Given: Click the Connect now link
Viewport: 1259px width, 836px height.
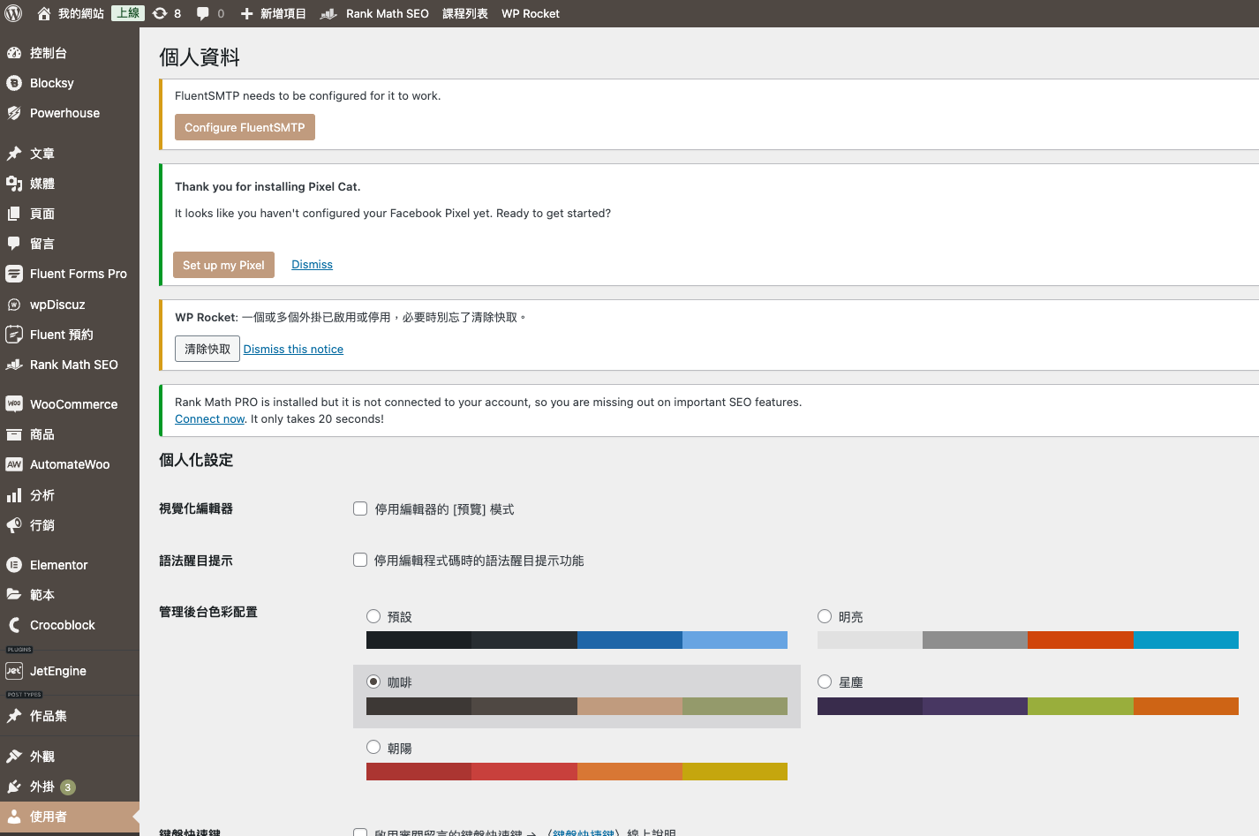Looking at the screenshot, I should pyautogui.click(x=209, y=419).
